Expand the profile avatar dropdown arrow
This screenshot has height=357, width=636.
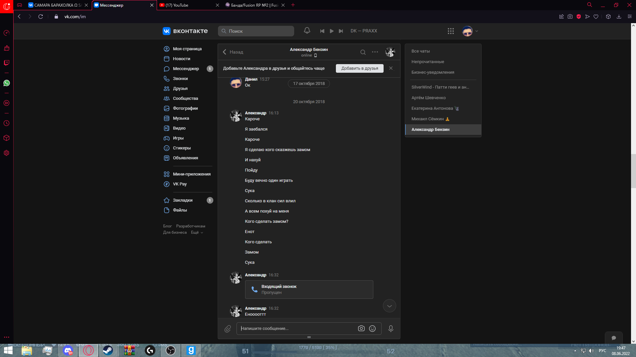coord(477,31)
